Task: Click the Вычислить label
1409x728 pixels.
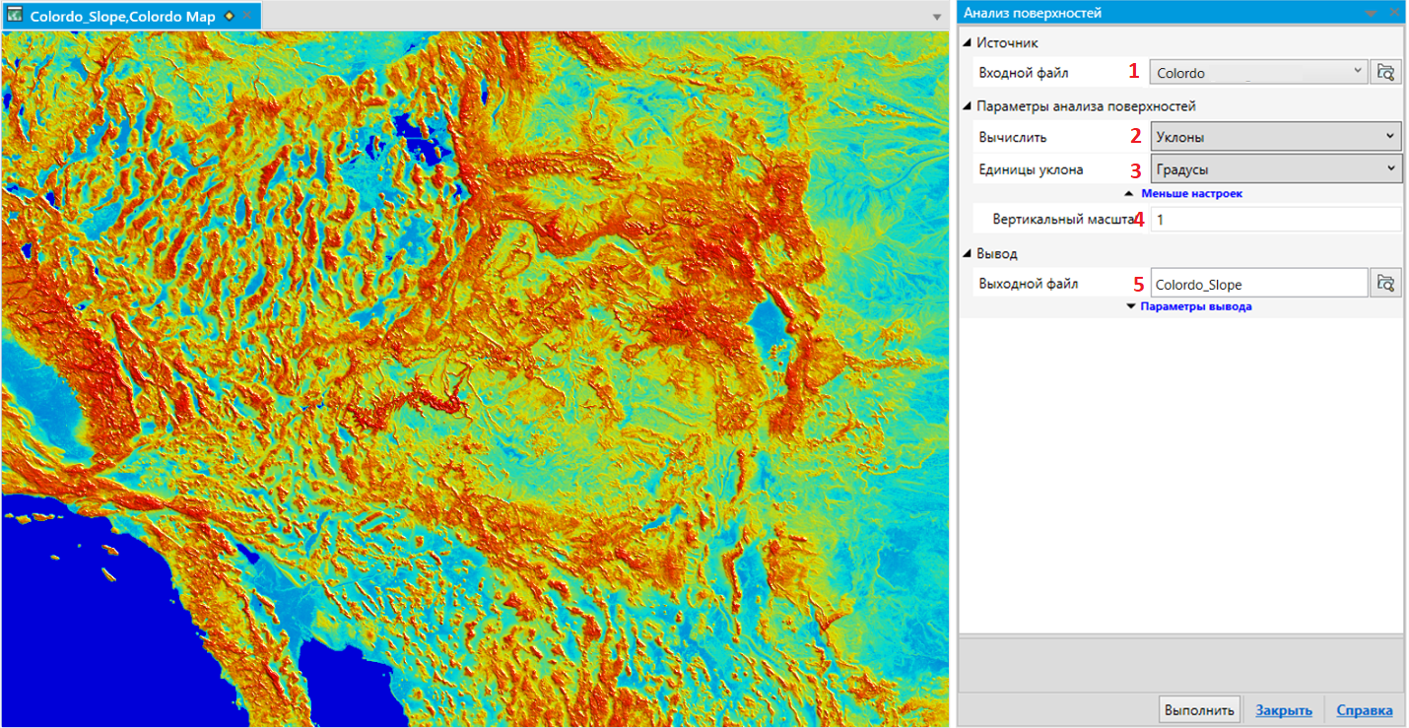Action: pyautogui.click(x=1013, y=137)
